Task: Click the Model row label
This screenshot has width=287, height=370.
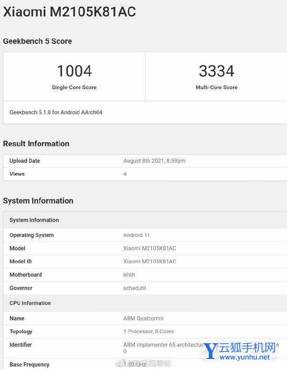Action: (18, 249)
